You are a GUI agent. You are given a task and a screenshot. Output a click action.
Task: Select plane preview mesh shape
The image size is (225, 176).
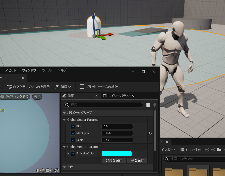[x=48, y=170]
